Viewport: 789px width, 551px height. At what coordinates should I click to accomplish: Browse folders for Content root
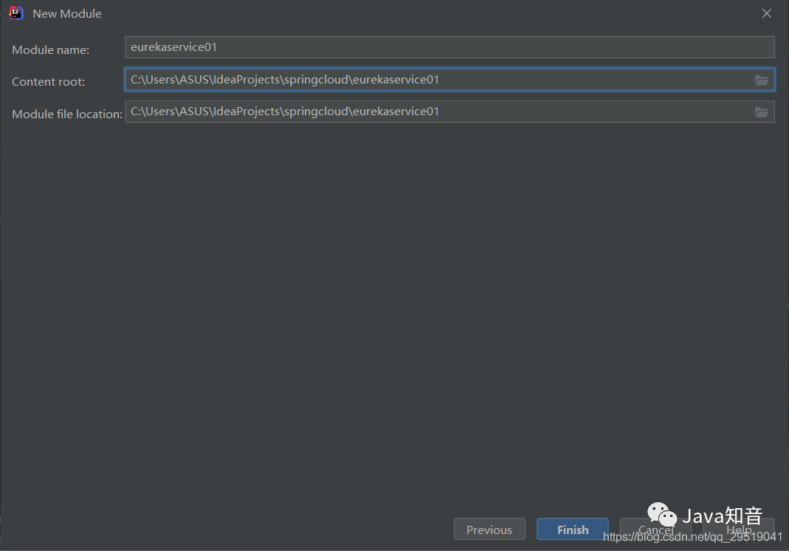pos(762,80)
